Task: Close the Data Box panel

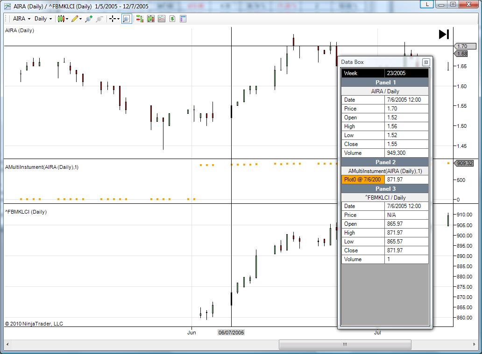Action: [x=426, y=62]
